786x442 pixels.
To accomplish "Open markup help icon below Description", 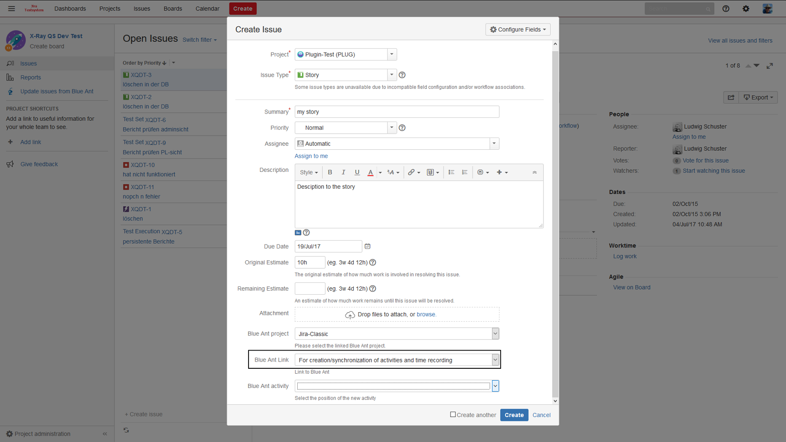I will 307,233.
